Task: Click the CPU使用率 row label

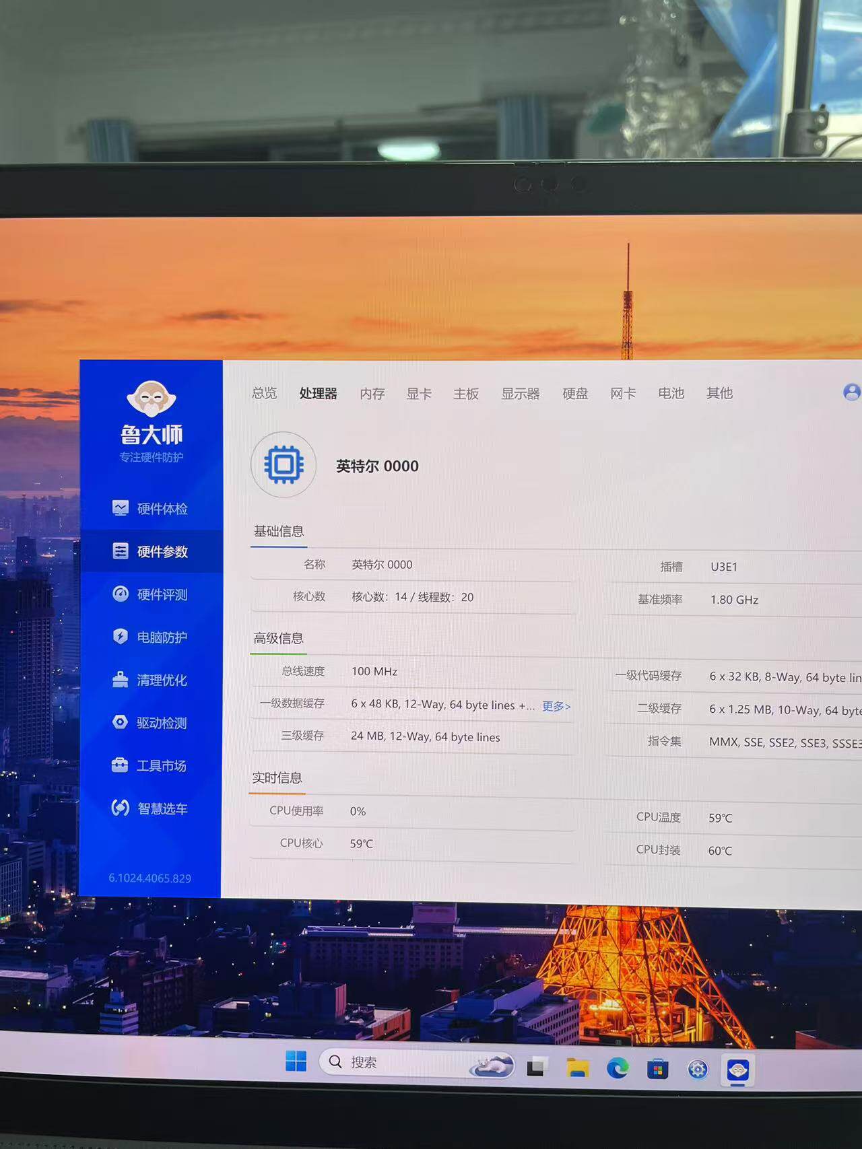Action: click(296, 811)
